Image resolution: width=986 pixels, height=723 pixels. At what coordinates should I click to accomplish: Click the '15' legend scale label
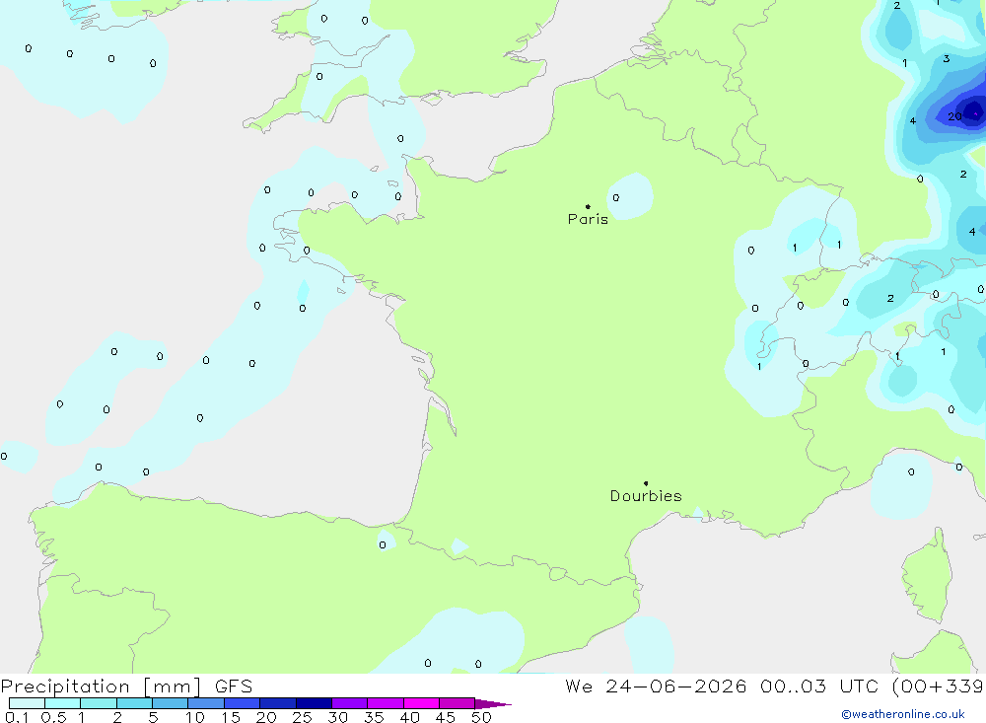click(231, 717)
